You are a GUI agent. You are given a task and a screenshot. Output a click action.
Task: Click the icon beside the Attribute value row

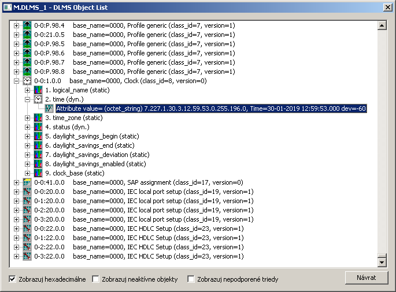click(49, 108)
